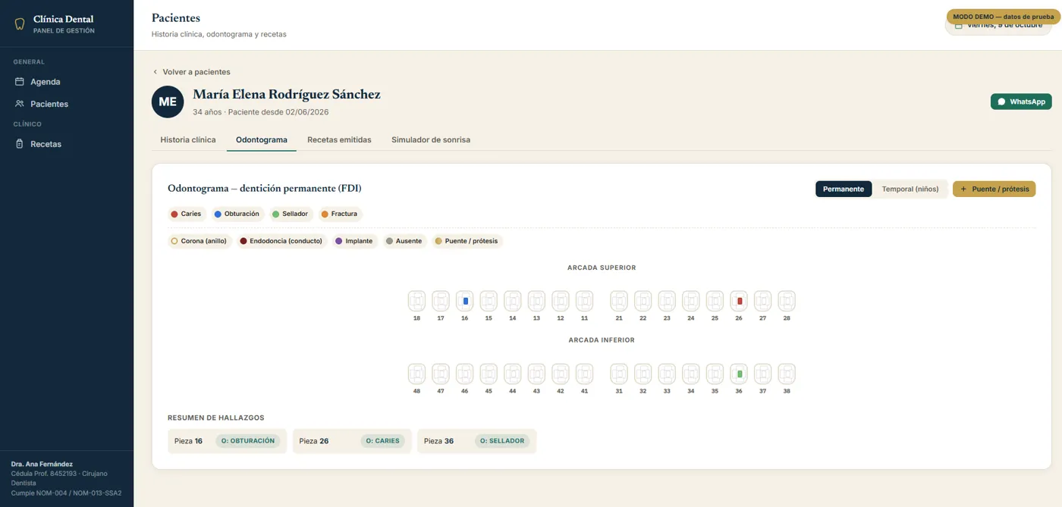Open the Simulador de sonrisa tab
1062x507 pixels.
pyautogui.click(x=431, y=139)
